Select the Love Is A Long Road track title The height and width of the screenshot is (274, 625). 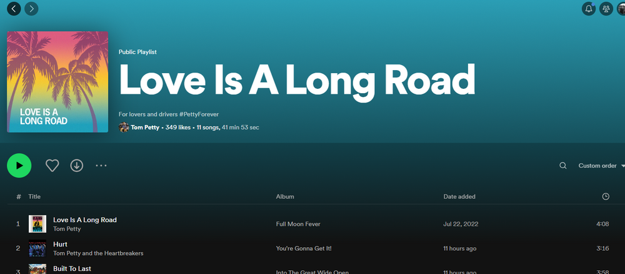85,220
